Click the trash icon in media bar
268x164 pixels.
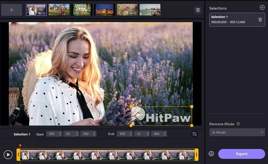[x=198, y=10]
